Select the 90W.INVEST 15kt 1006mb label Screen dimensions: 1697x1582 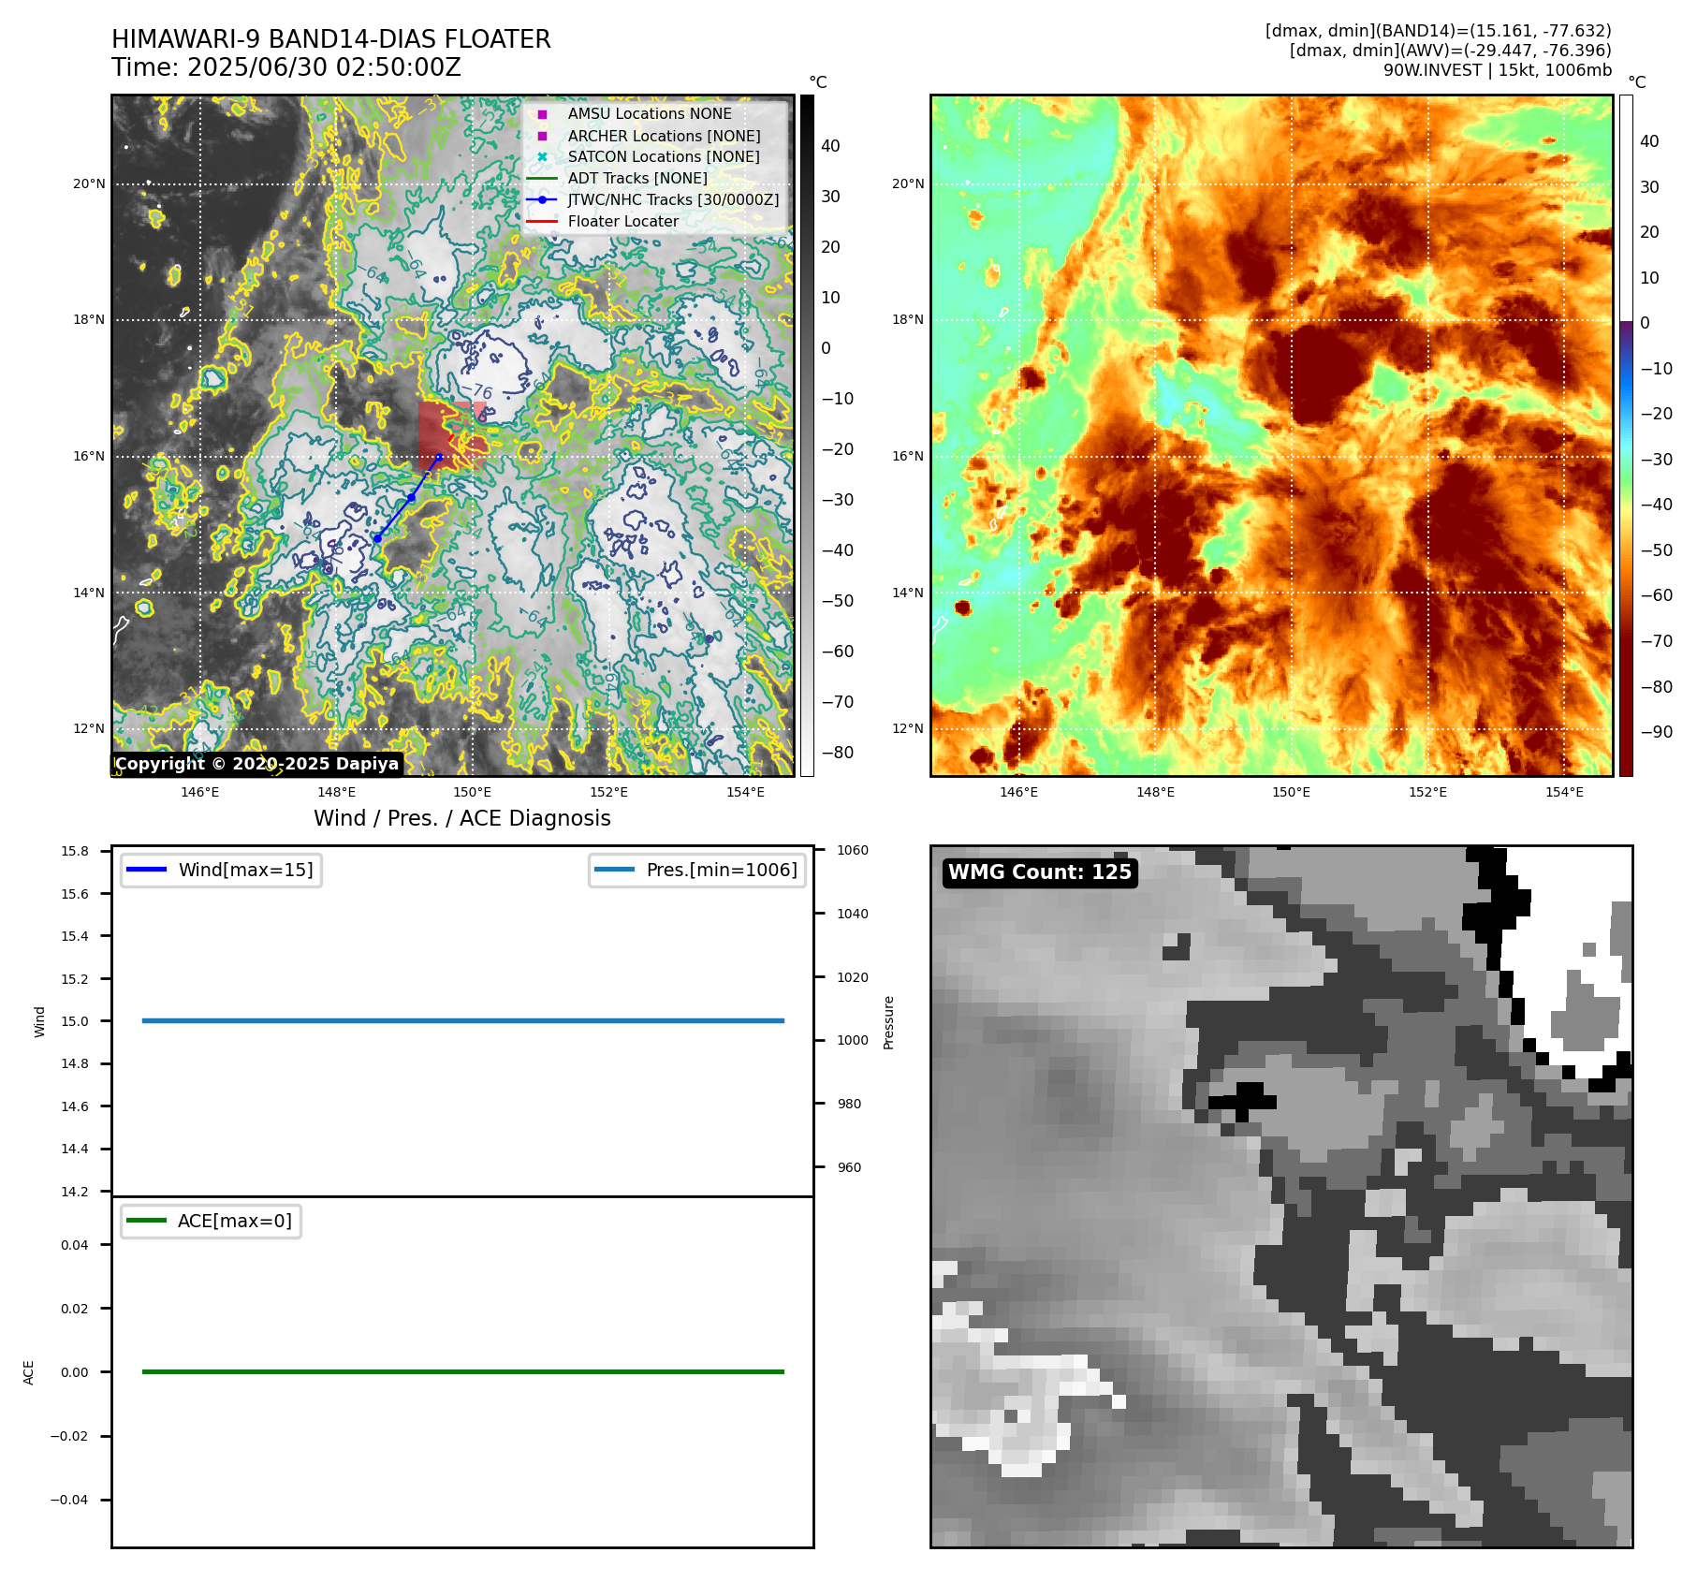pyautogui.click(x=1498, y=70)
